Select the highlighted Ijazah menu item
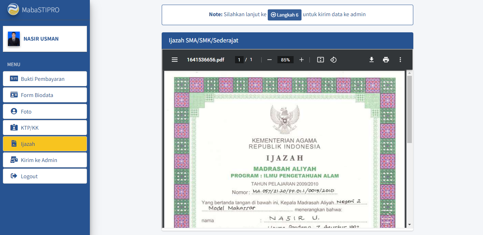Viewport: 483px width, 235px height. 45,144
